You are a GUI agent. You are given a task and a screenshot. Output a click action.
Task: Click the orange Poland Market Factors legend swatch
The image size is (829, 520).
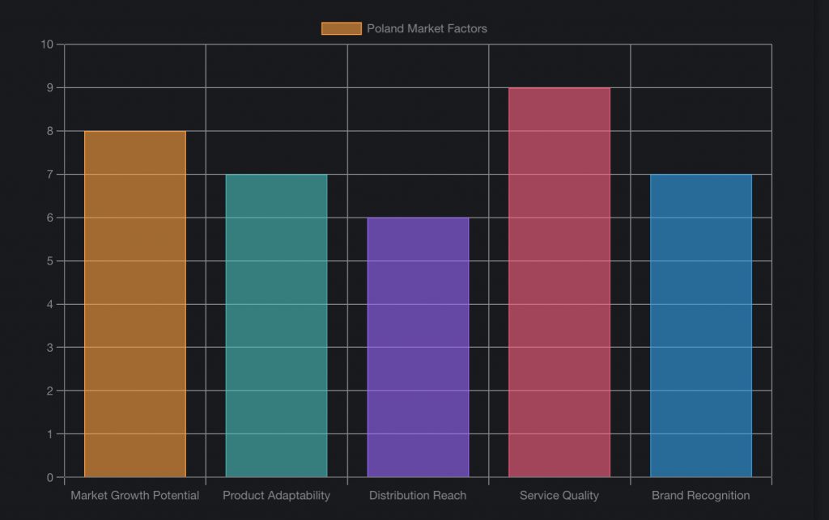[341, 28]
